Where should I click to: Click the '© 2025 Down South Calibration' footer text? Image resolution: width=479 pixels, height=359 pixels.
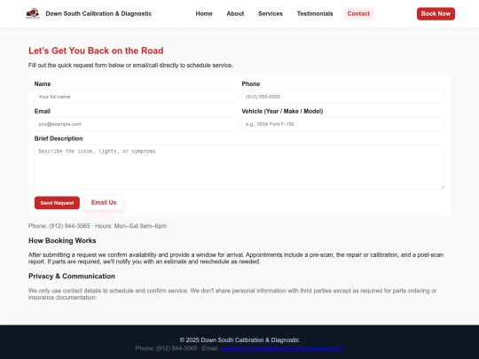pos(239,340)
